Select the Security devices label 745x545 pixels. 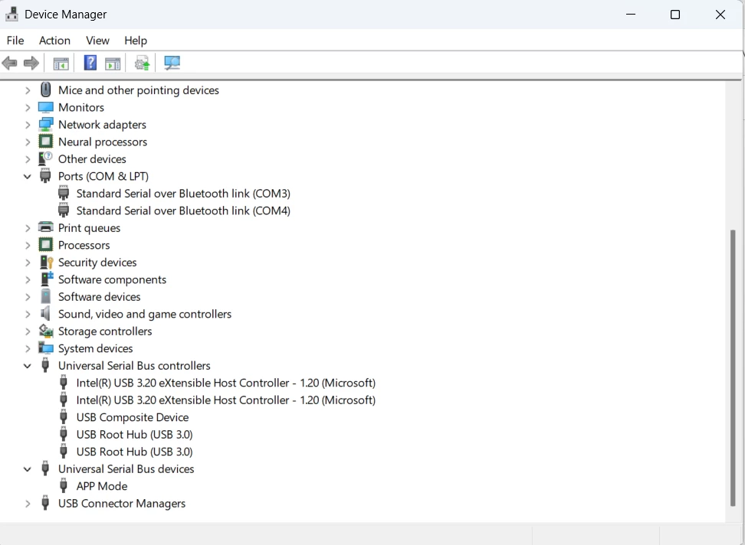pyautogui.click(x=97, y=263)
